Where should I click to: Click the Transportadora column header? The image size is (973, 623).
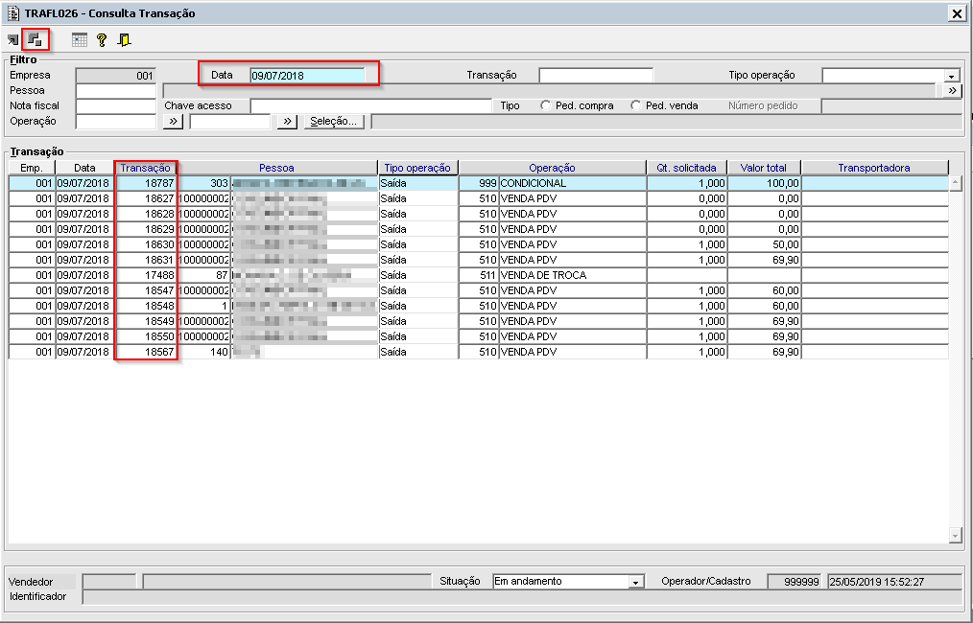pos(874,168)
